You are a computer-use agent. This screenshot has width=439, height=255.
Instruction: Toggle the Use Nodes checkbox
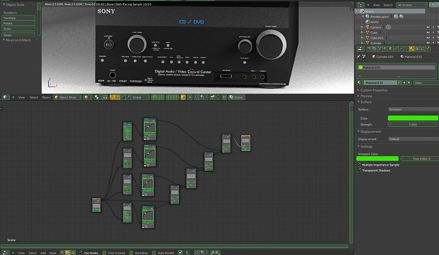80,252
